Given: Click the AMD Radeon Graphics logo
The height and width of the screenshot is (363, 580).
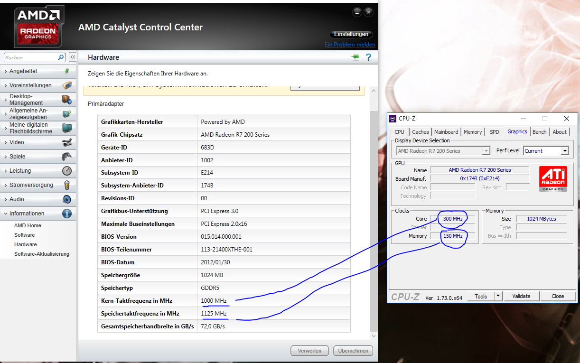Looking at the screenshot, I should pyautogui.click(x=38, y=27).
